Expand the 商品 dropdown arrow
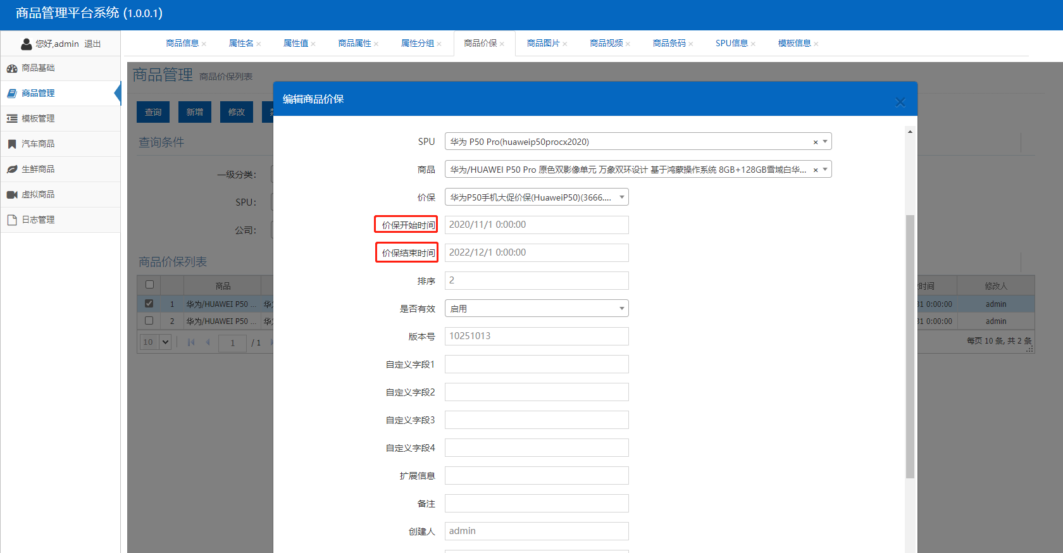This screenshot has height=553, width=1063. (x=825, y=170)
